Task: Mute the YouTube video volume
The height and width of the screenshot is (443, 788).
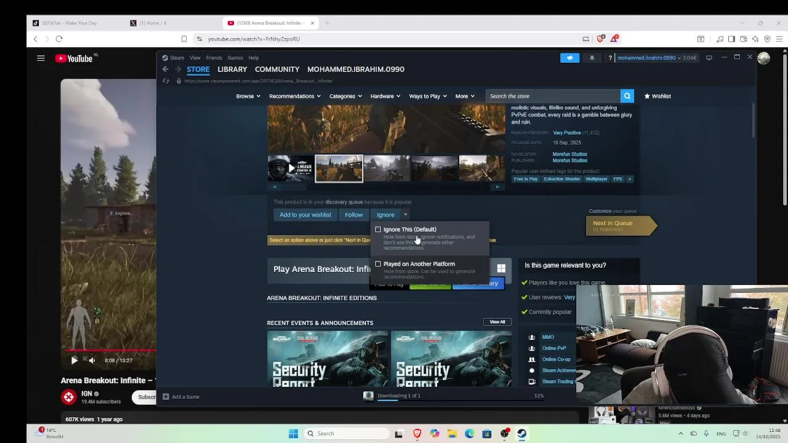Action: coord(92,361)
